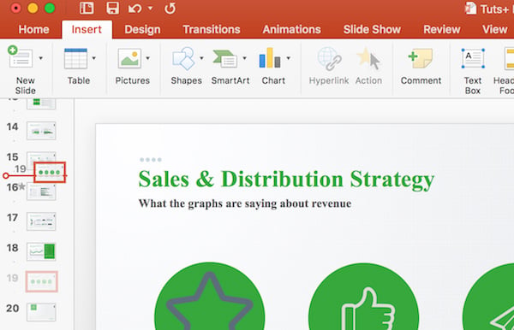Open the Design tab

(x=142, y=29)
